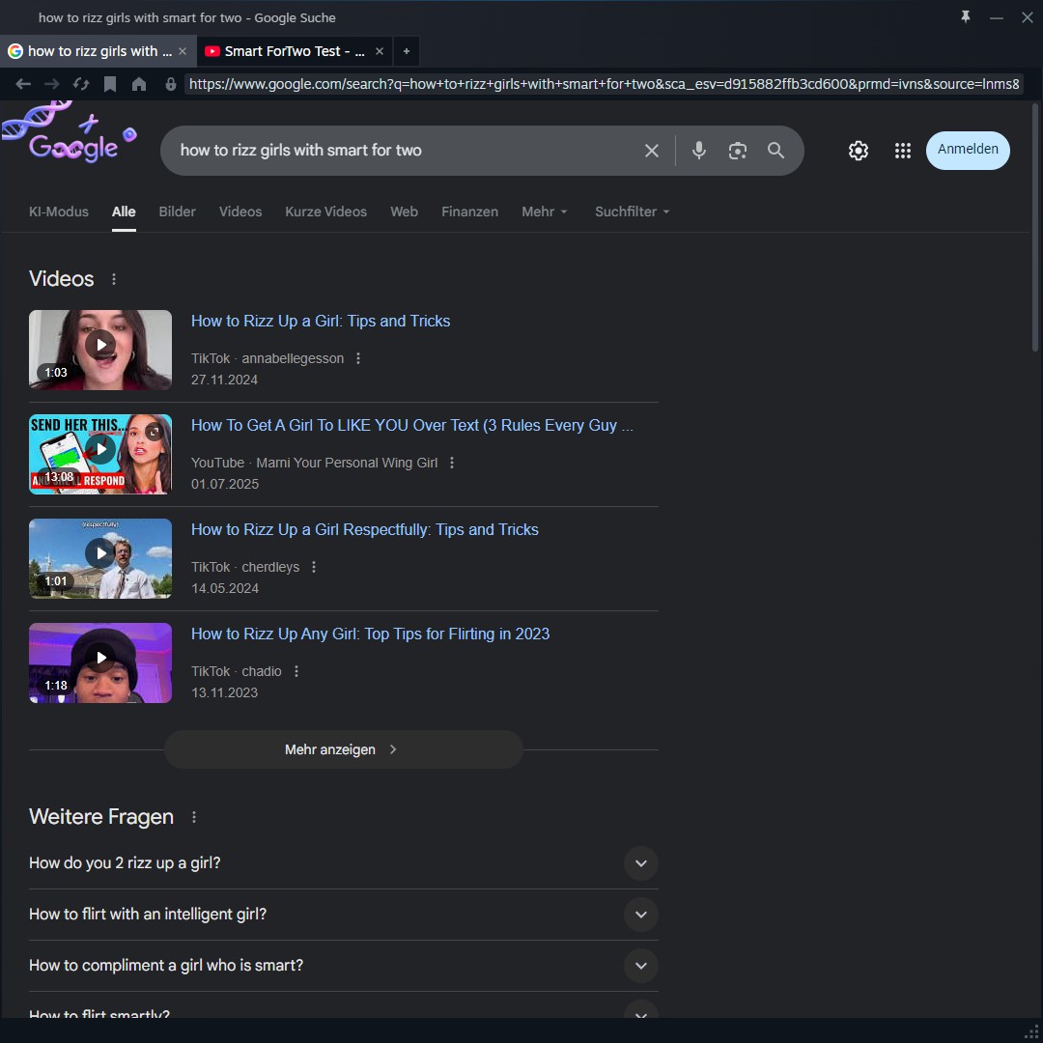Go back with the browser back arrow
This screenshot has height=1043, width=1043.
[x=23, y=84]
